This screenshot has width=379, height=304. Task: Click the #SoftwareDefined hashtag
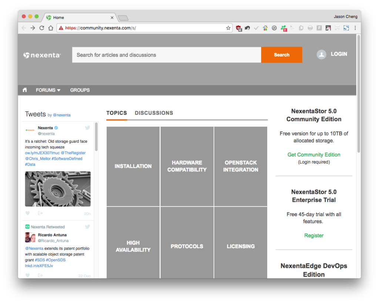pos(67,159)
